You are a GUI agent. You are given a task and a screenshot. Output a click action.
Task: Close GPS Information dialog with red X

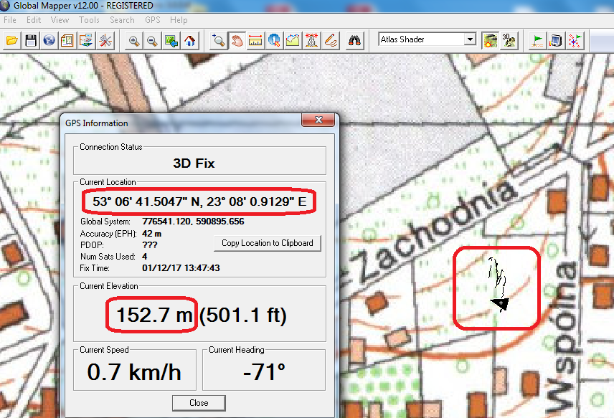[x=318, y=120]
